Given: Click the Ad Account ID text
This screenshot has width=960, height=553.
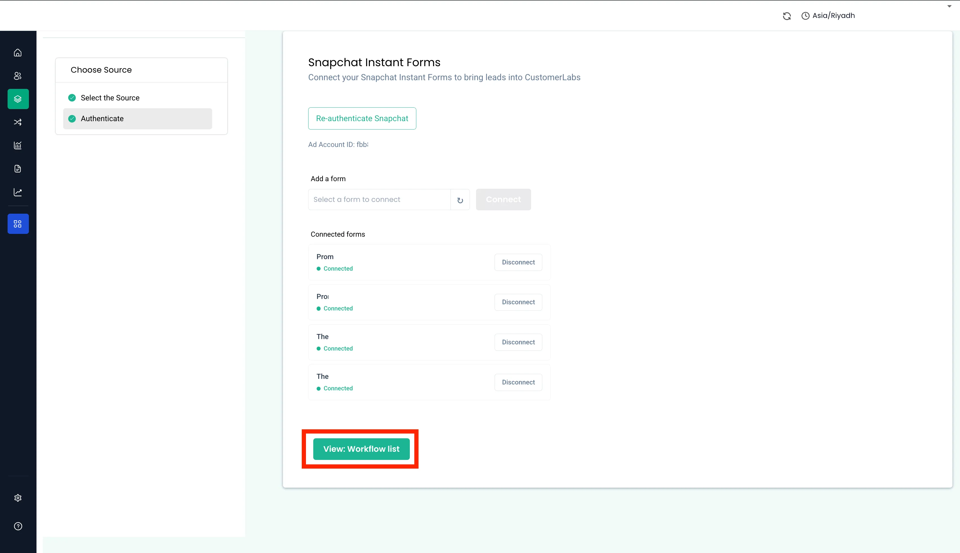Looking at the screenshot, I should (x=338, y=144).
